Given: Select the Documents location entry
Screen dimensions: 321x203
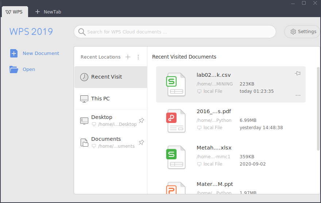Looking at the screenshot, I should point(111,142).
